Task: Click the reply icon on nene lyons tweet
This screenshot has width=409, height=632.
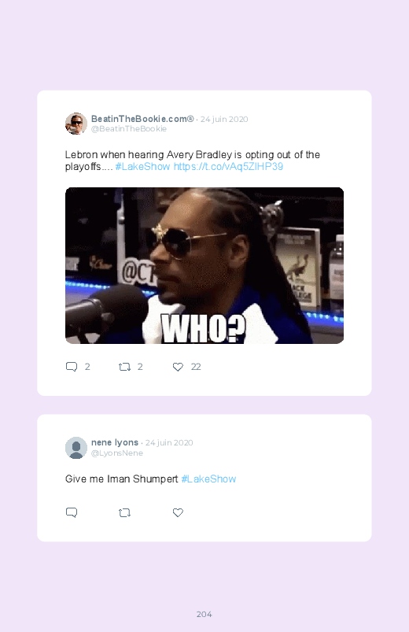Action: click(72, 512)
